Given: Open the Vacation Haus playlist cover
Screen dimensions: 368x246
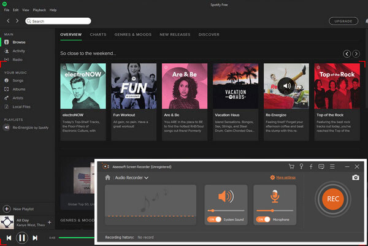Looking at the screenshot, I should 236,86.
